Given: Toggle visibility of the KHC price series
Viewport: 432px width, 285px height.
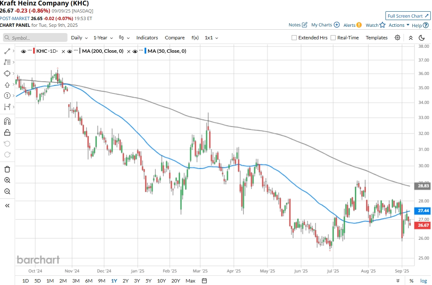Looking at the screenshot, I should (23, 51).
